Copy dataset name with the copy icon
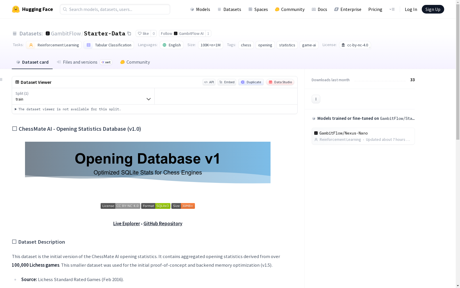Screen dimensions: 460x288 click(x=129, y=34)
